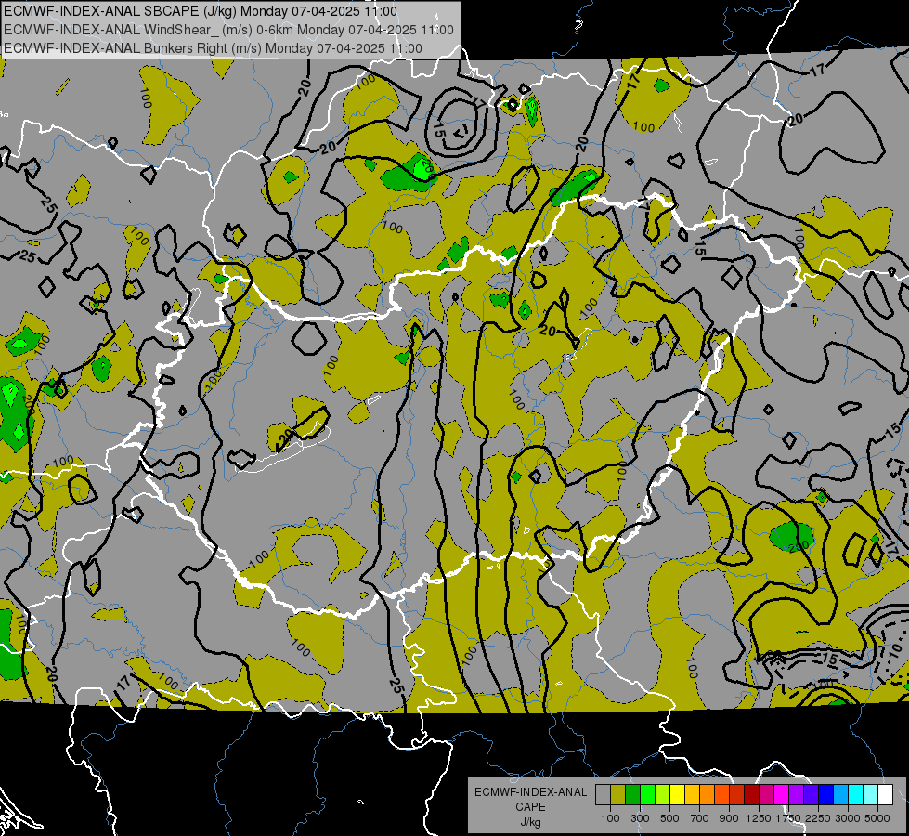Image resolution: width=909 pixels, height=836 pixels.
Task: Click the 900 legend tick label
Action: [x=729, y=818]
